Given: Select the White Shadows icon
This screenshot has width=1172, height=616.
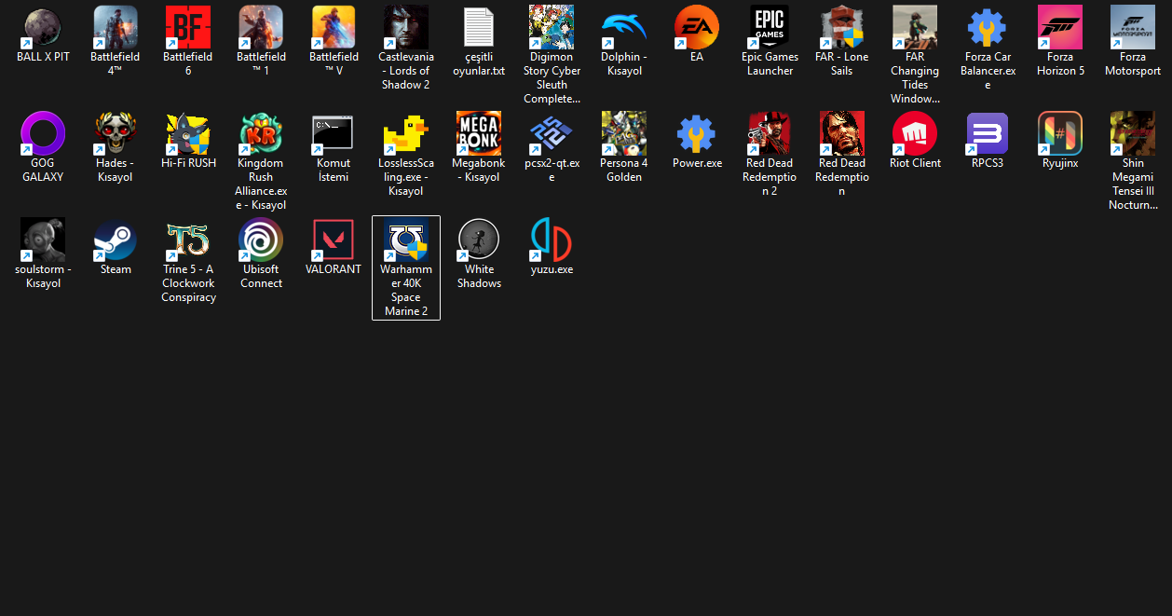Looking at the screenshot, I should point(479,240).
